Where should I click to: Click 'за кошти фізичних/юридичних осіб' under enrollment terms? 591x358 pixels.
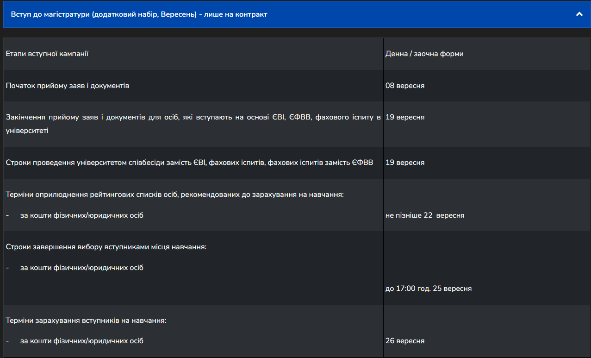(x=82, y=341)
